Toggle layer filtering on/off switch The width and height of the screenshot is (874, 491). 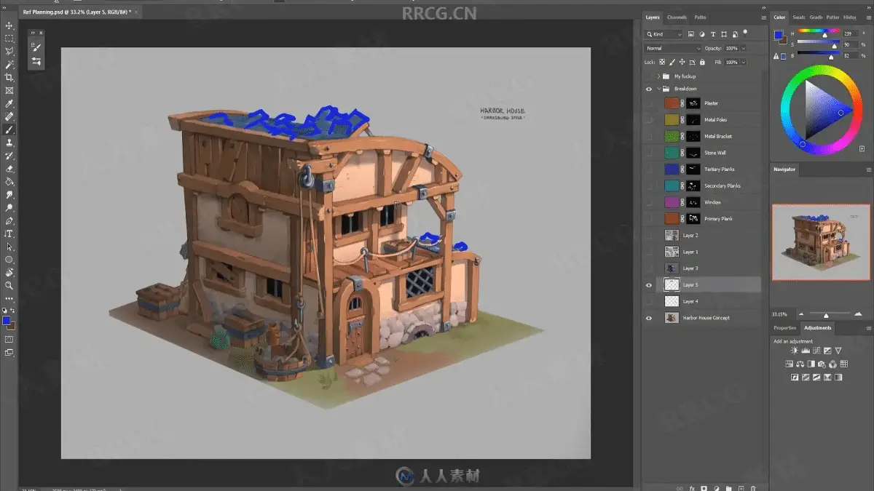tap(745, 33)
